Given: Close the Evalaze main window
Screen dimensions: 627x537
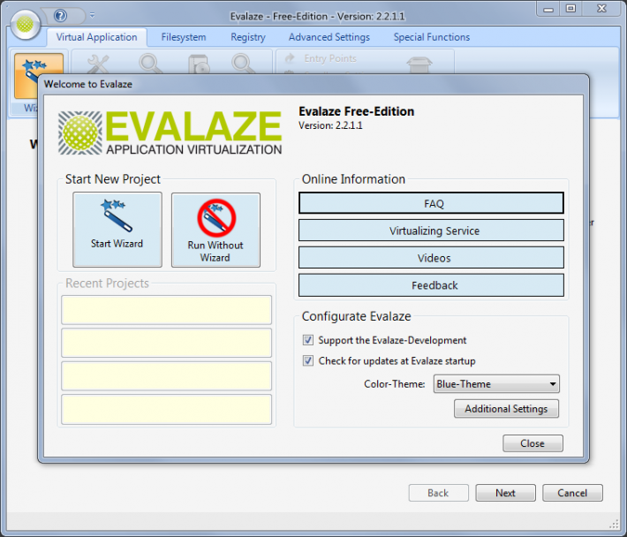Looking at the screenshot, I should point(601,9).
